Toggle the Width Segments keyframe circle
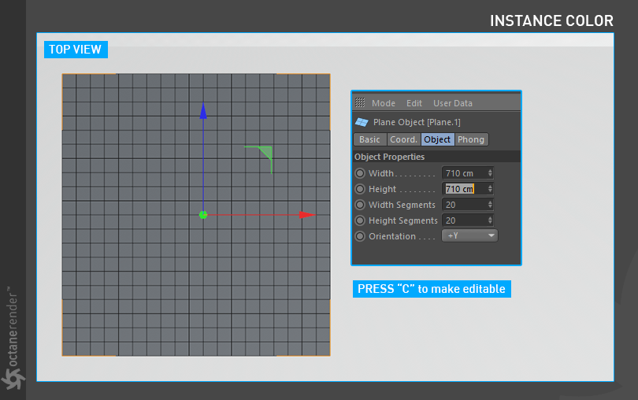Screen dimensions: 638x400 pos(360,205)
